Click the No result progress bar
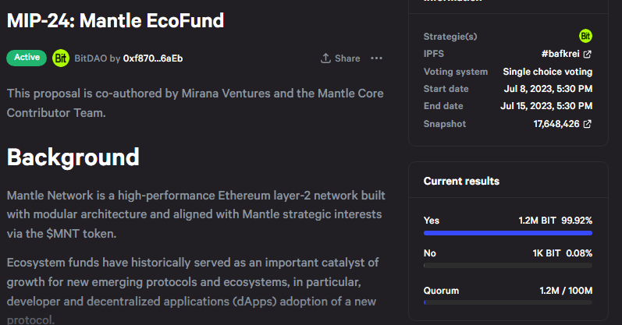 pos(508,266)
